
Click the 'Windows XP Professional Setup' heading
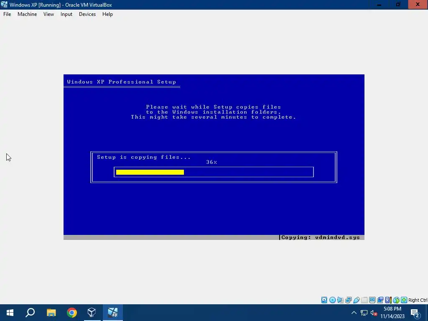122,82
